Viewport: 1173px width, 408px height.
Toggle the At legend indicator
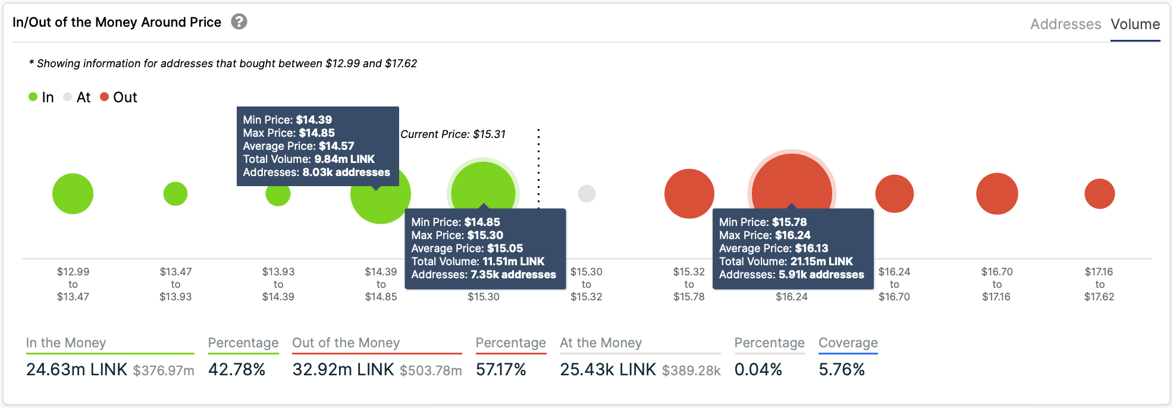67,97
